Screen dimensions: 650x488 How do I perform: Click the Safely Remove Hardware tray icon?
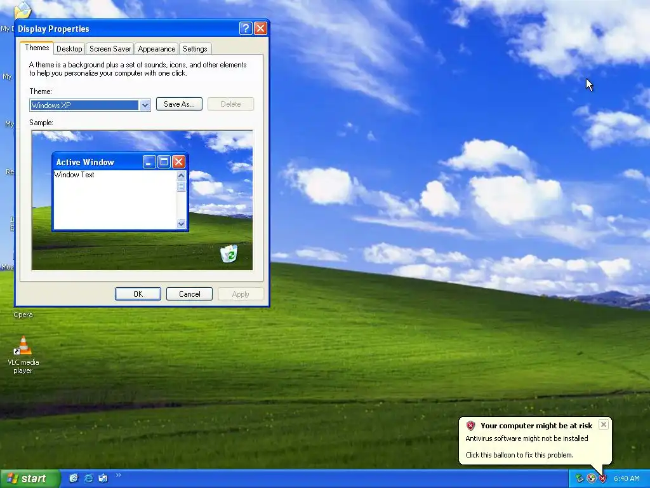580,478
